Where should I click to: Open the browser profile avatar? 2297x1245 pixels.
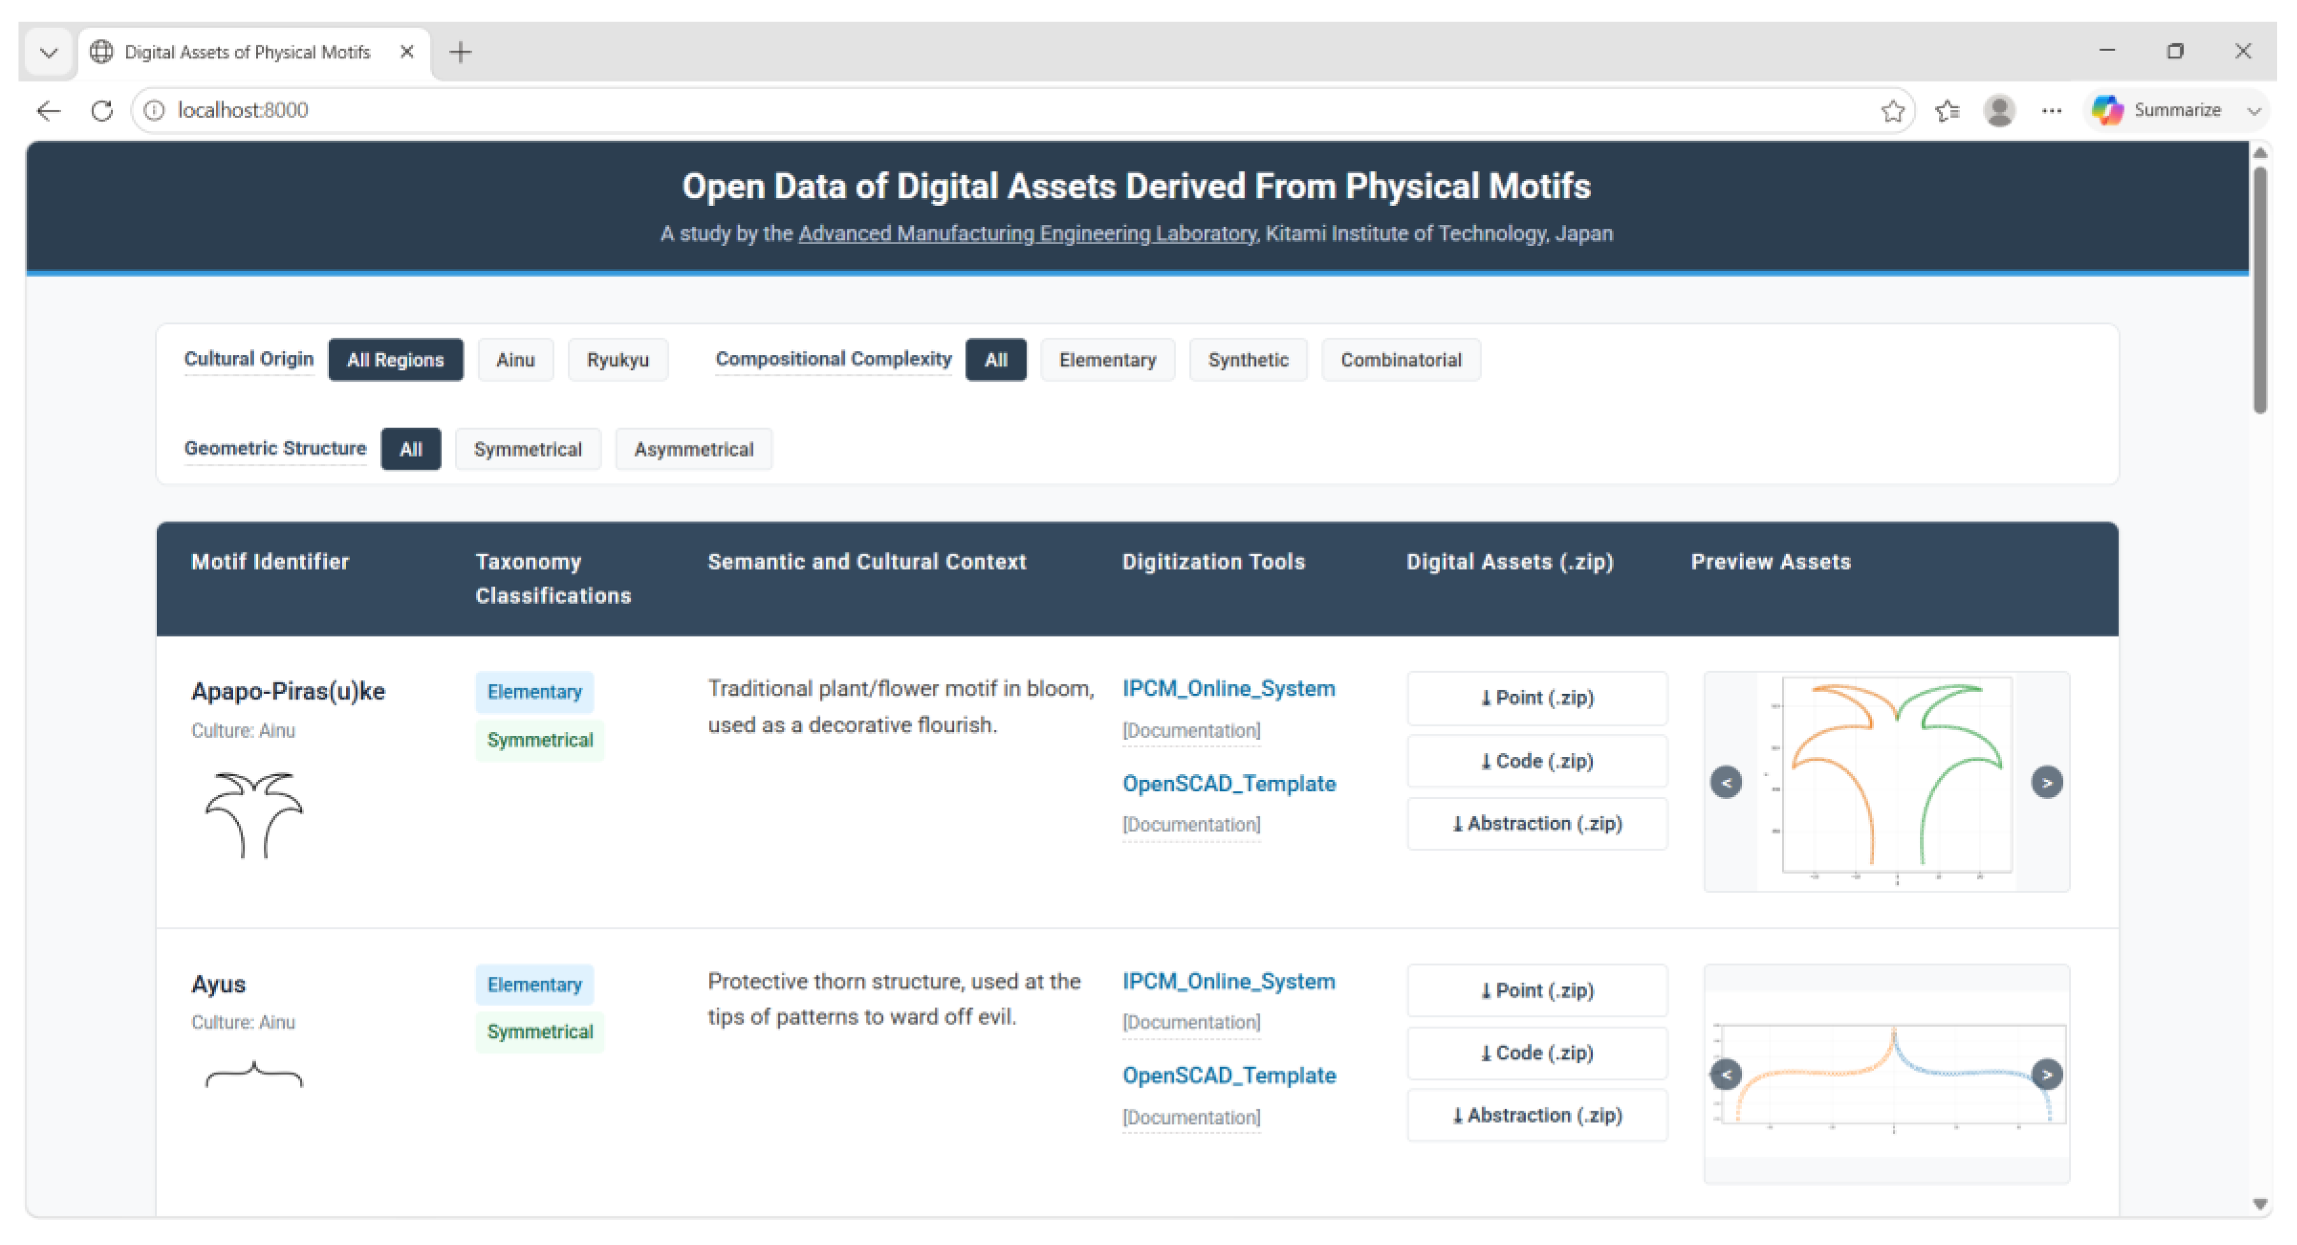pyautogui.click(x=1999, y=111)
